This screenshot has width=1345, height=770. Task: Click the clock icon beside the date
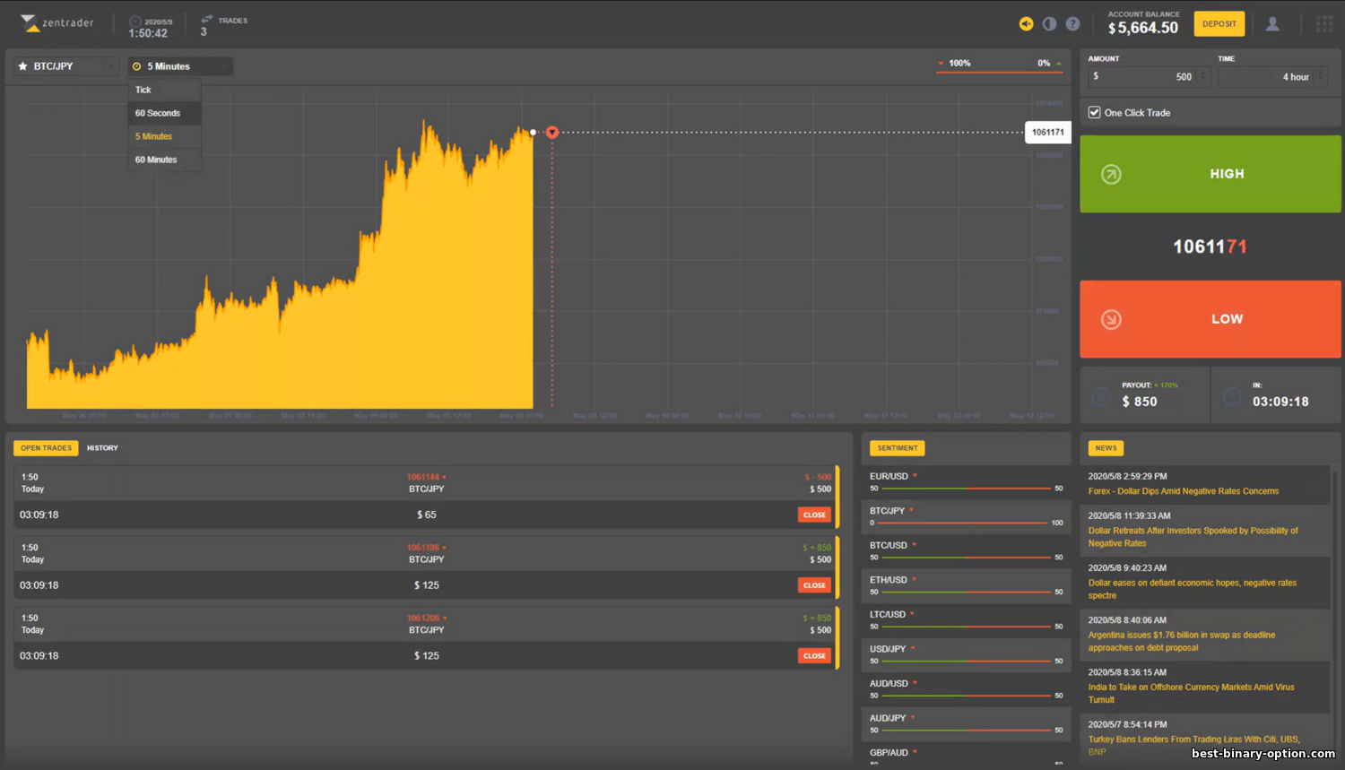135,22
